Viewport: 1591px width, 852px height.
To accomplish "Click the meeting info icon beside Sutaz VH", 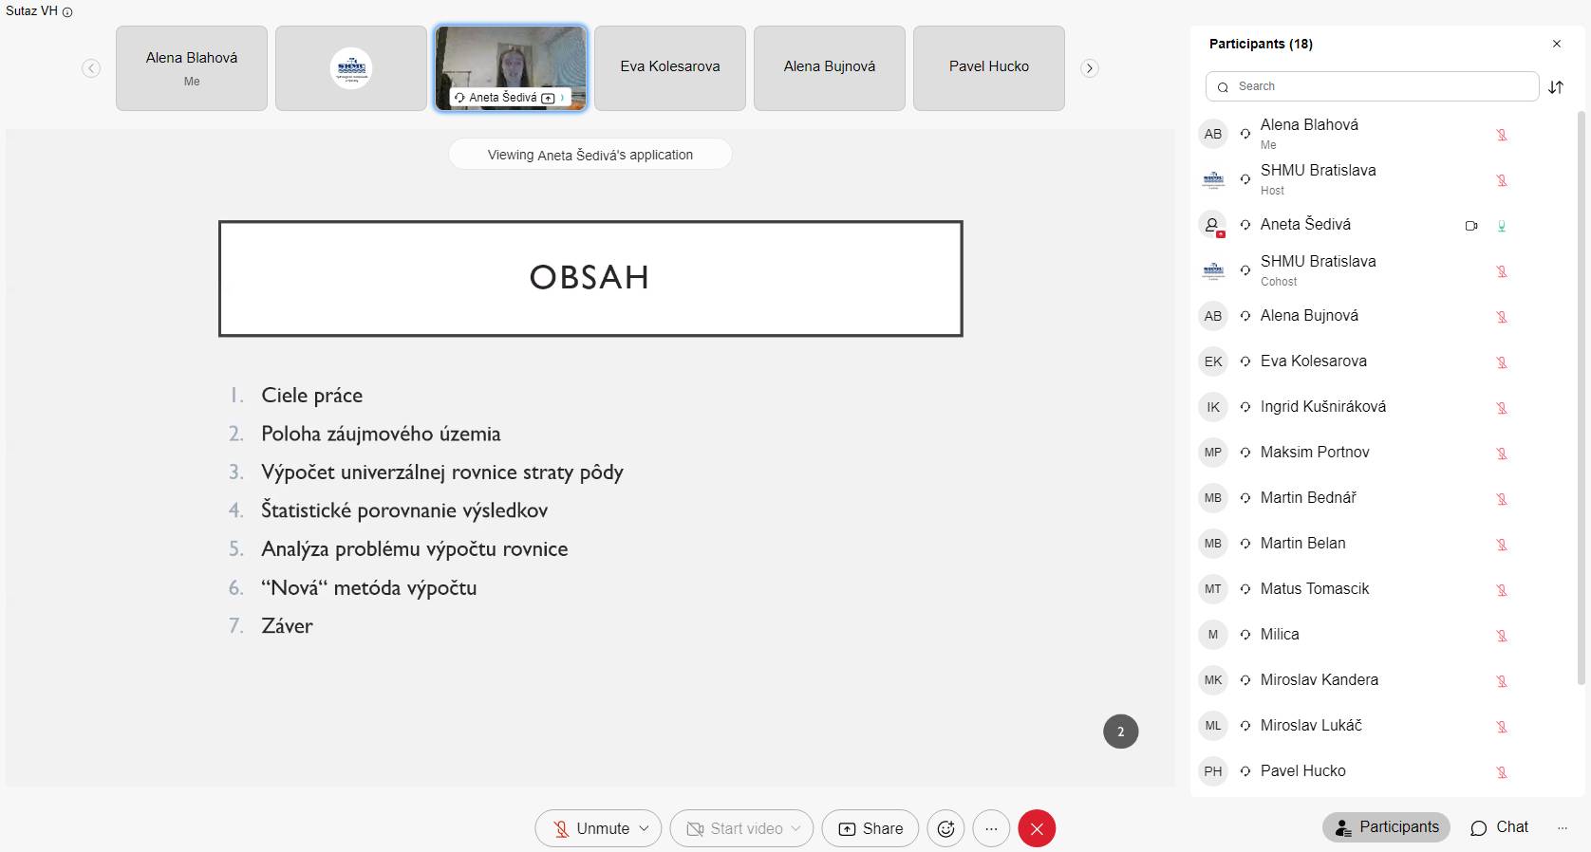I will [67, 12].
